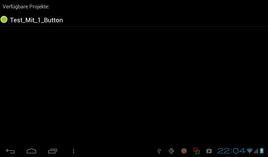Tap the mobile signal strength indicator

(x=256, y=151)
